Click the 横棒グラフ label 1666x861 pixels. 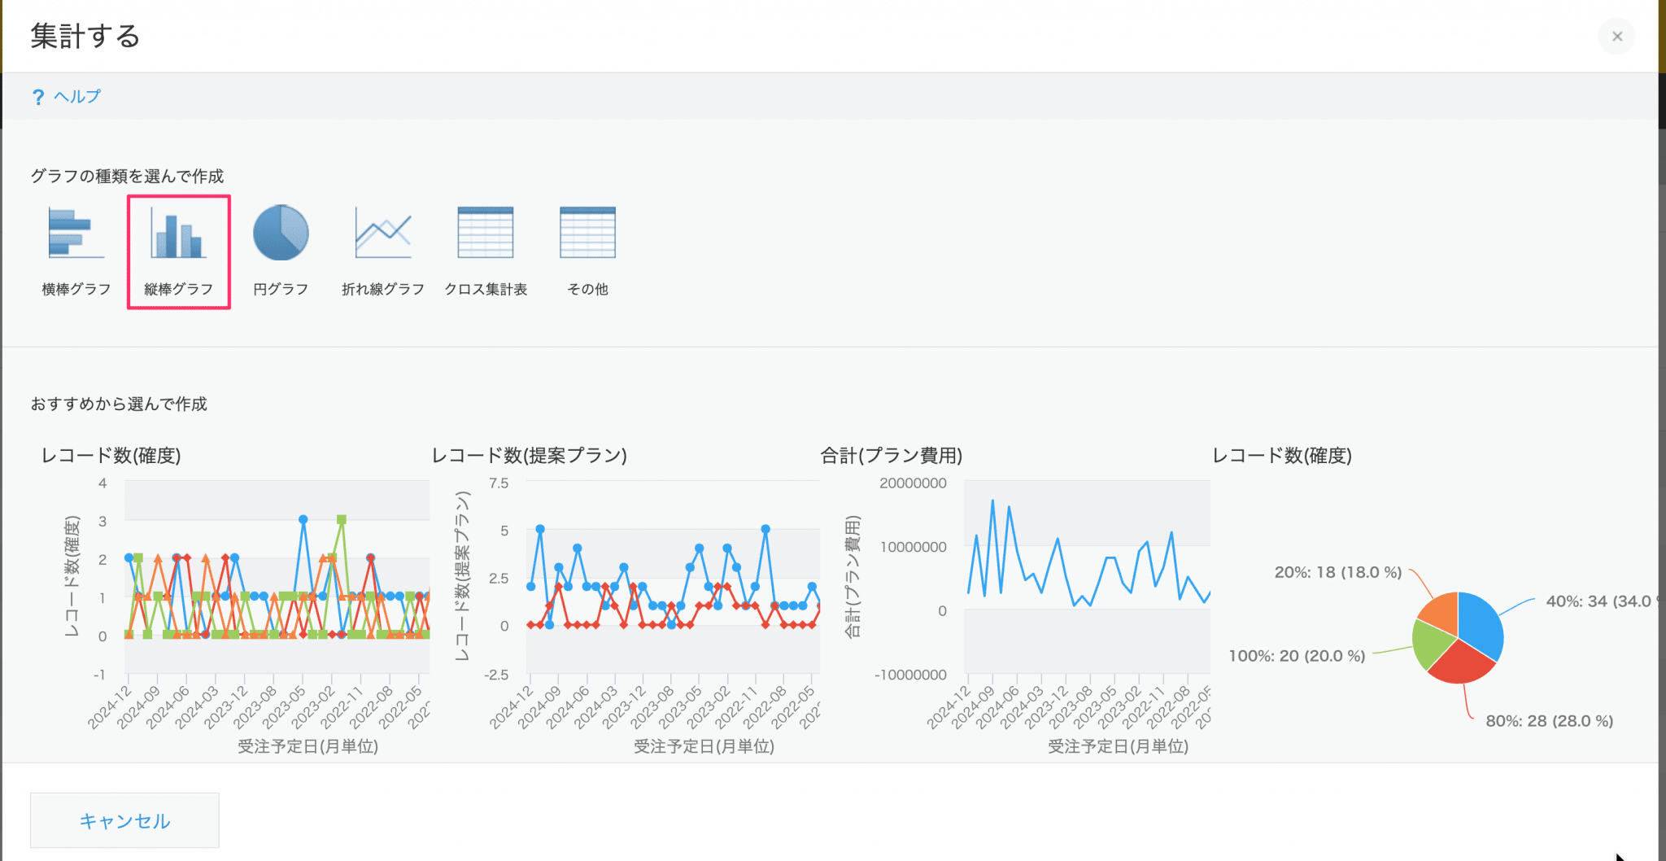[76, 289]
